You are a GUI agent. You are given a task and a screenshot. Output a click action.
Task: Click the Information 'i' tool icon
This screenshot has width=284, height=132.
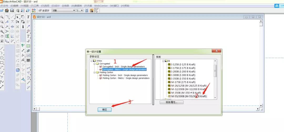tap(23, 27)
